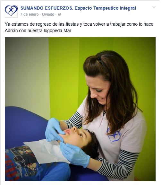Click the child's face in the photo
Image resolution: width=162 pixels, height=185 pixels.
[75, 135]
